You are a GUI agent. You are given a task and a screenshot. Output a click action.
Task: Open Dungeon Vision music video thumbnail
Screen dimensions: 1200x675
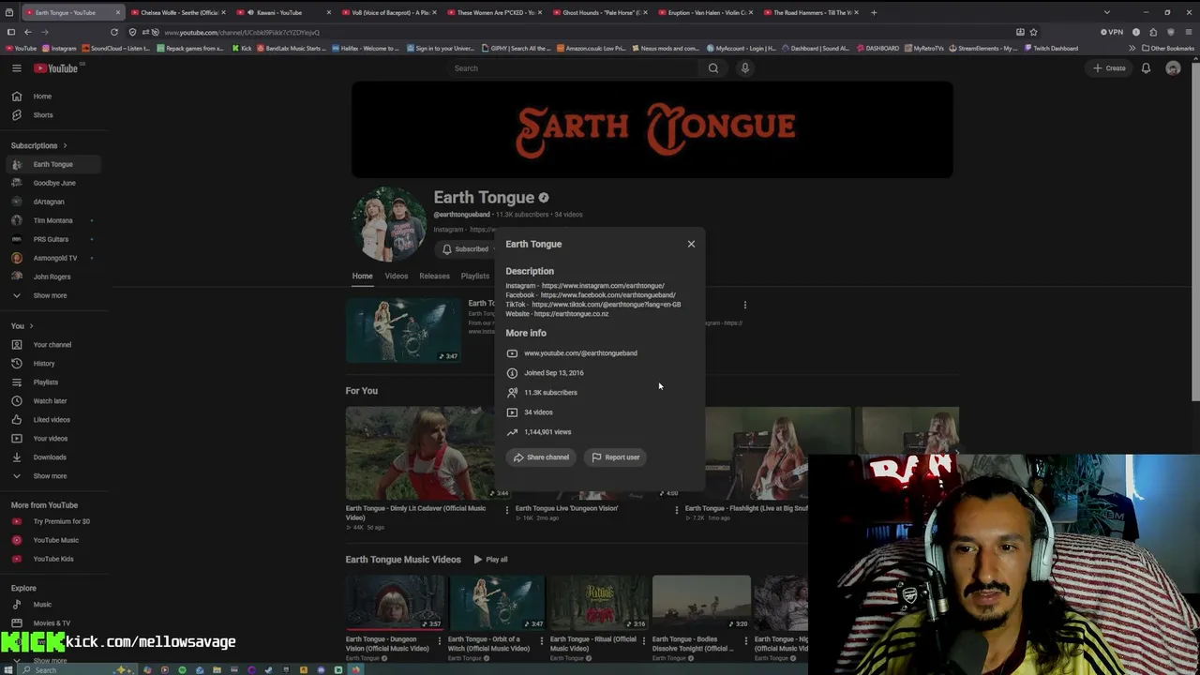(x=395, y=603)
